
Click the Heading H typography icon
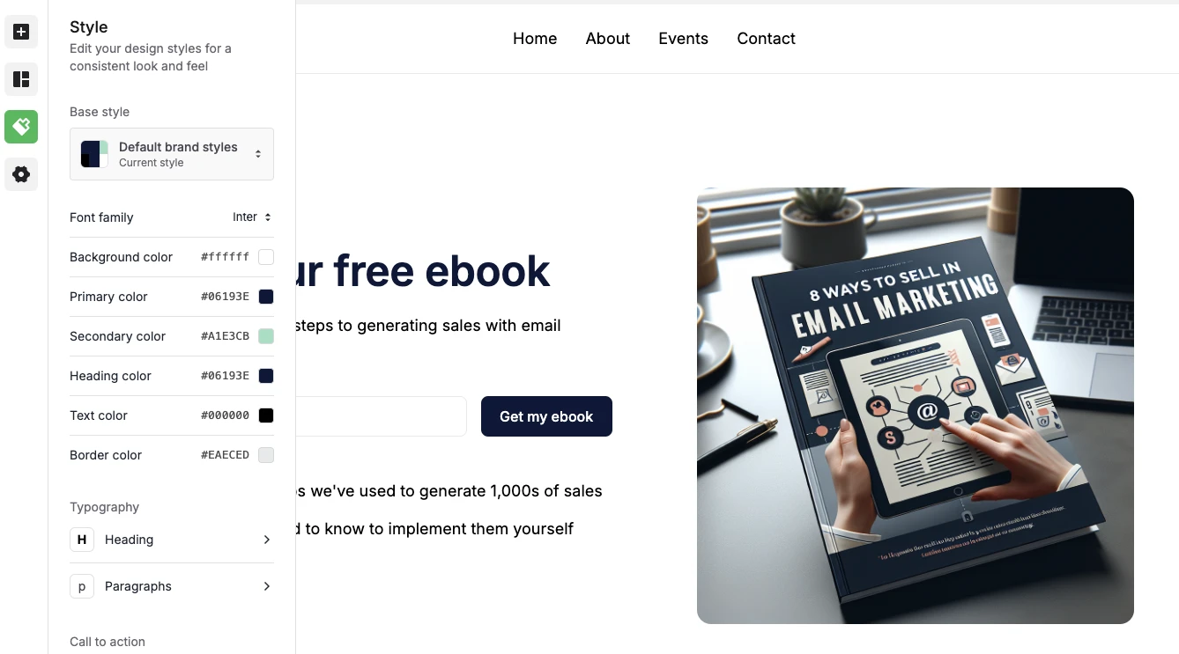82,540
